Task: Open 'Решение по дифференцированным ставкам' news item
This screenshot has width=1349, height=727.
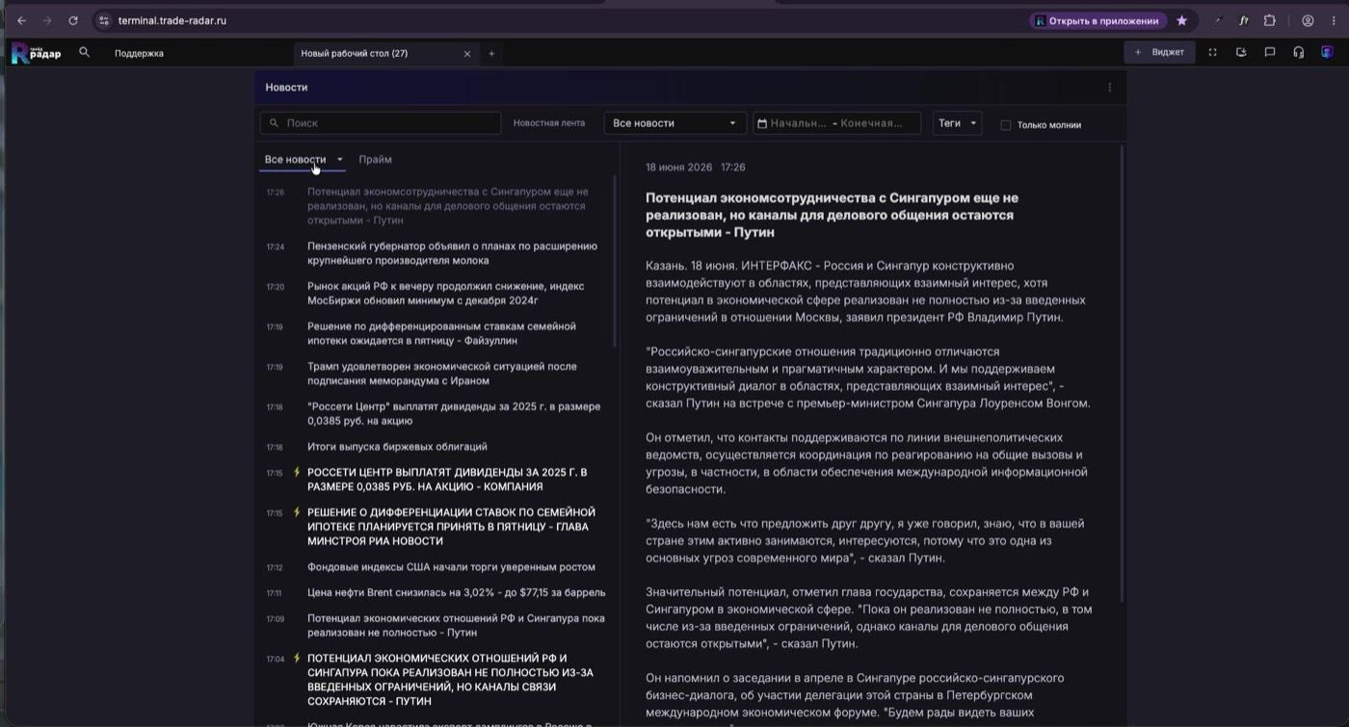Action: click(441, 333)
